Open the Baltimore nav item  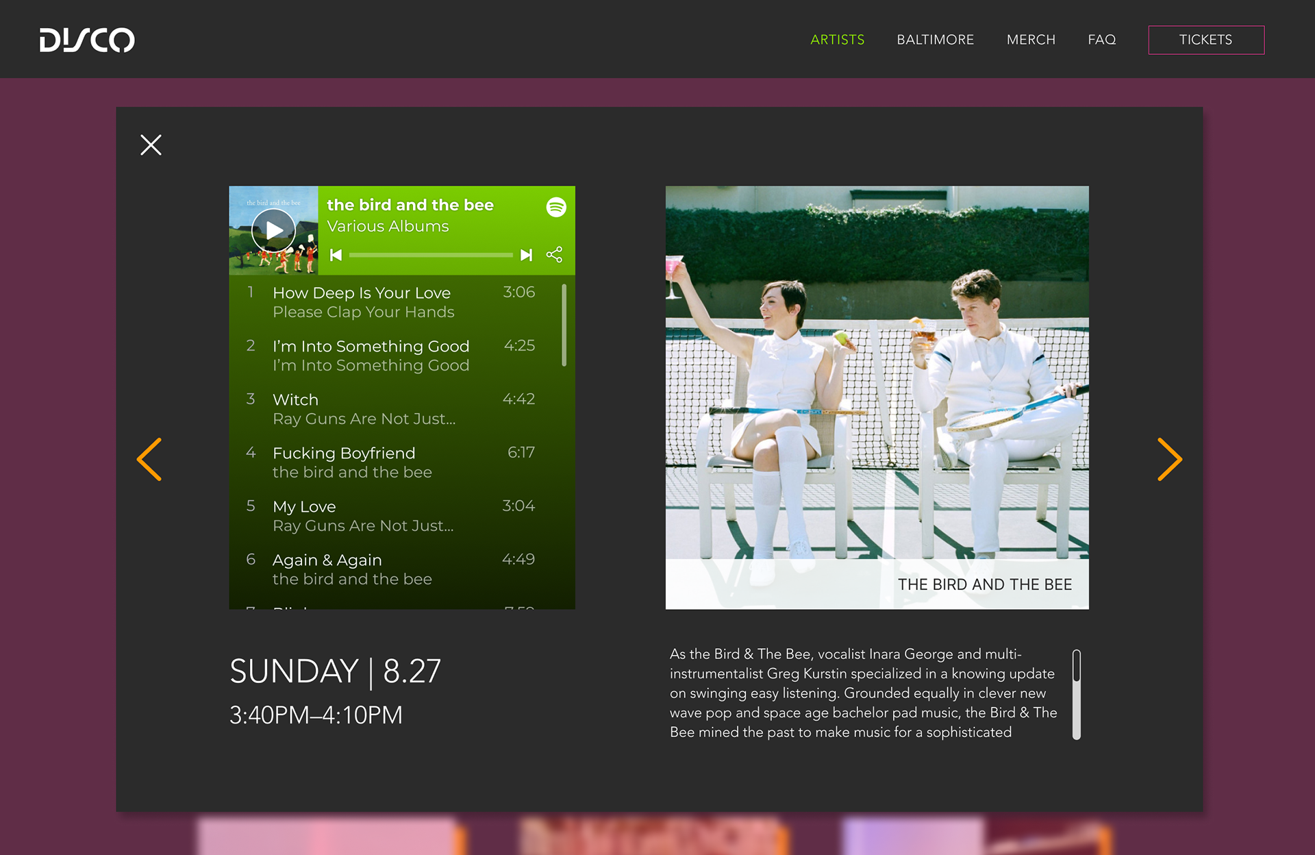[936, 40]
